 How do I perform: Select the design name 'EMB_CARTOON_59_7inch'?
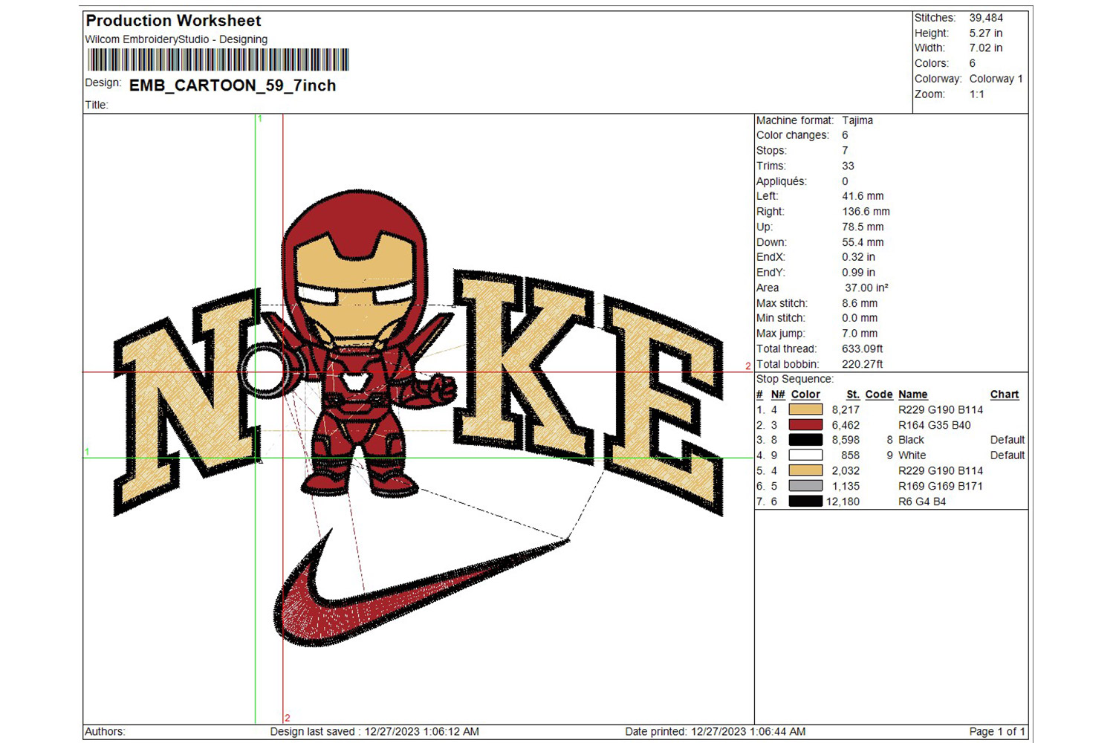tap(233, 85)
